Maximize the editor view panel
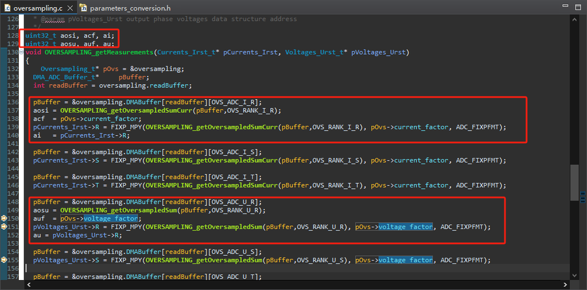This screenshot has height=290, width=587. [577, 8]
